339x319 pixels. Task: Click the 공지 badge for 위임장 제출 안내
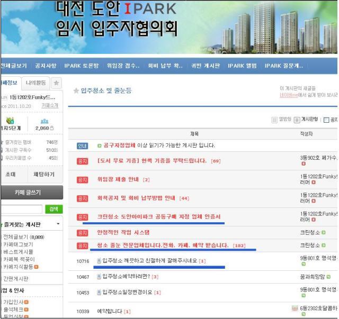(82, 180)
